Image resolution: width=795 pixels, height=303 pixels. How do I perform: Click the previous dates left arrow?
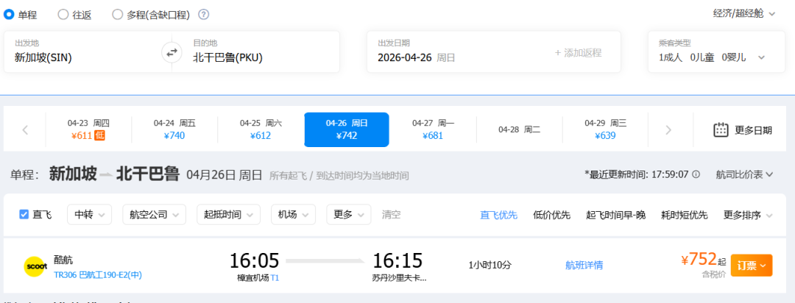pos(25,130)
